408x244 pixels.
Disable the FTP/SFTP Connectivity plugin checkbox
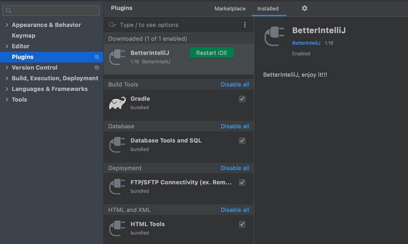[242, 182]
